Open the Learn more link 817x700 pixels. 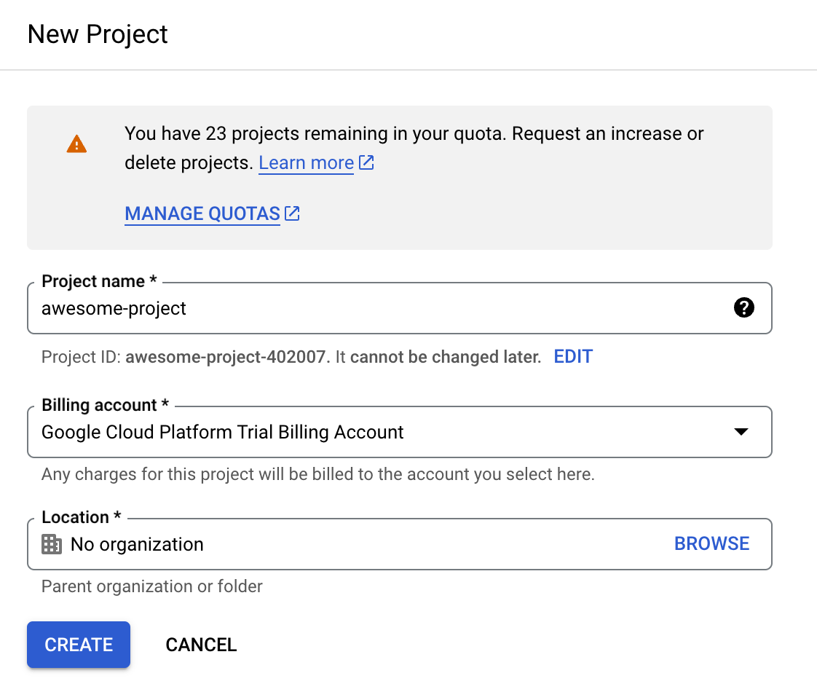pos(306,162)
